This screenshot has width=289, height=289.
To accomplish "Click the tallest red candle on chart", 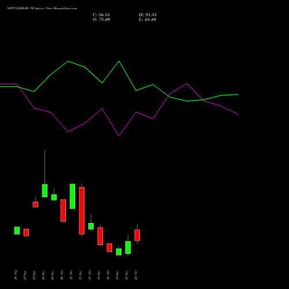I will tap(81, 211).
